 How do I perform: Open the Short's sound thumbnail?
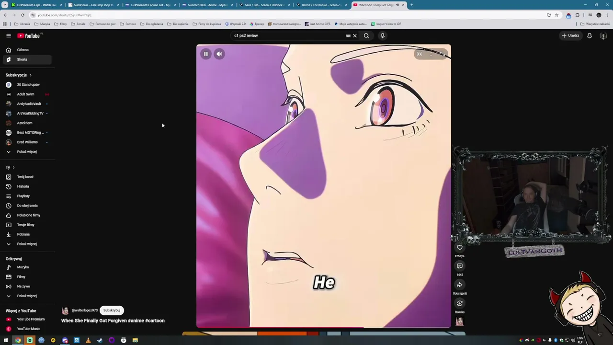460,321
